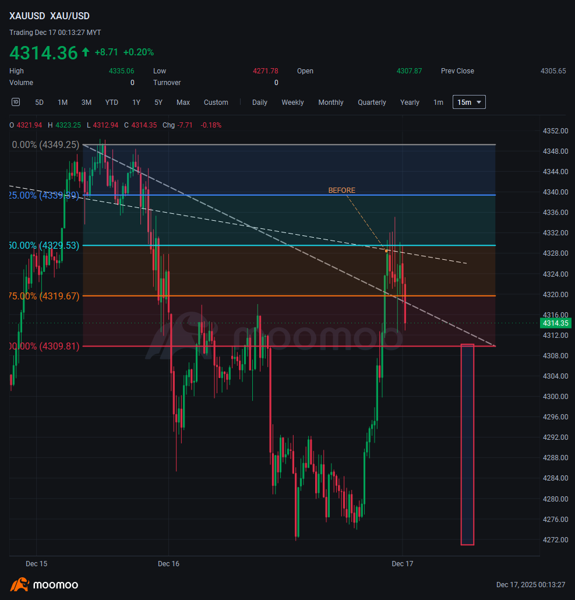Click the Dec 16 date axis label
The width and height of the screenshot is (575, 600).
tap(169, 564)
